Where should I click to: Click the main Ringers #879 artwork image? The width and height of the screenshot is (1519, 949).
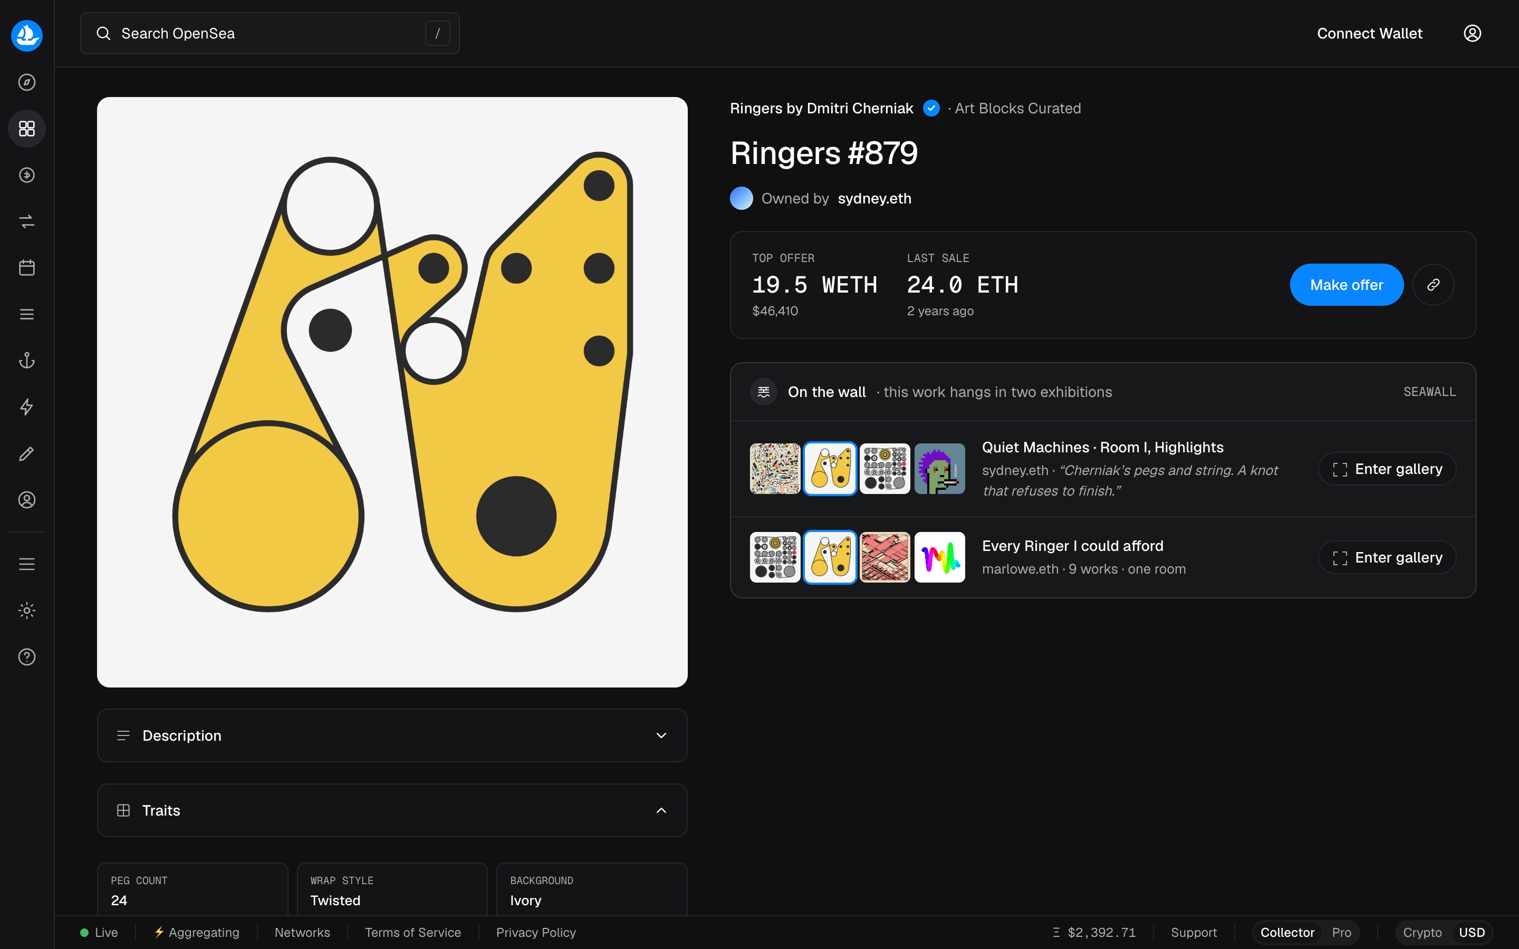(x=392, y=392)
